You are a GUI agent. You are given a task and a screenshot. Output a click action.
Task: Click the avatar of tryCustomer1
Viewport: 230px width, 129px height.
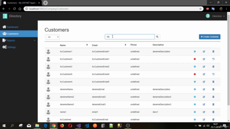tap(48, 52)
